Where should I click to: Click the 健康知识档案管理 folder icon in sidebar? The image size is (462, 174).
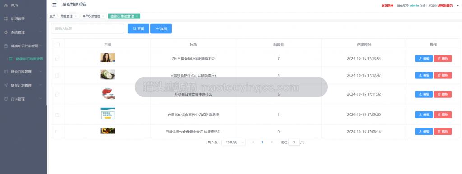(5, 46)
